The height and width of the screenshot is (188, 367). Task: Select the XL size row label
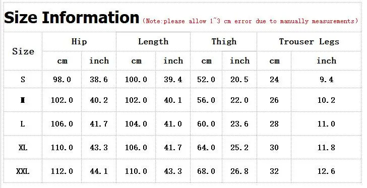click(23, 148)
